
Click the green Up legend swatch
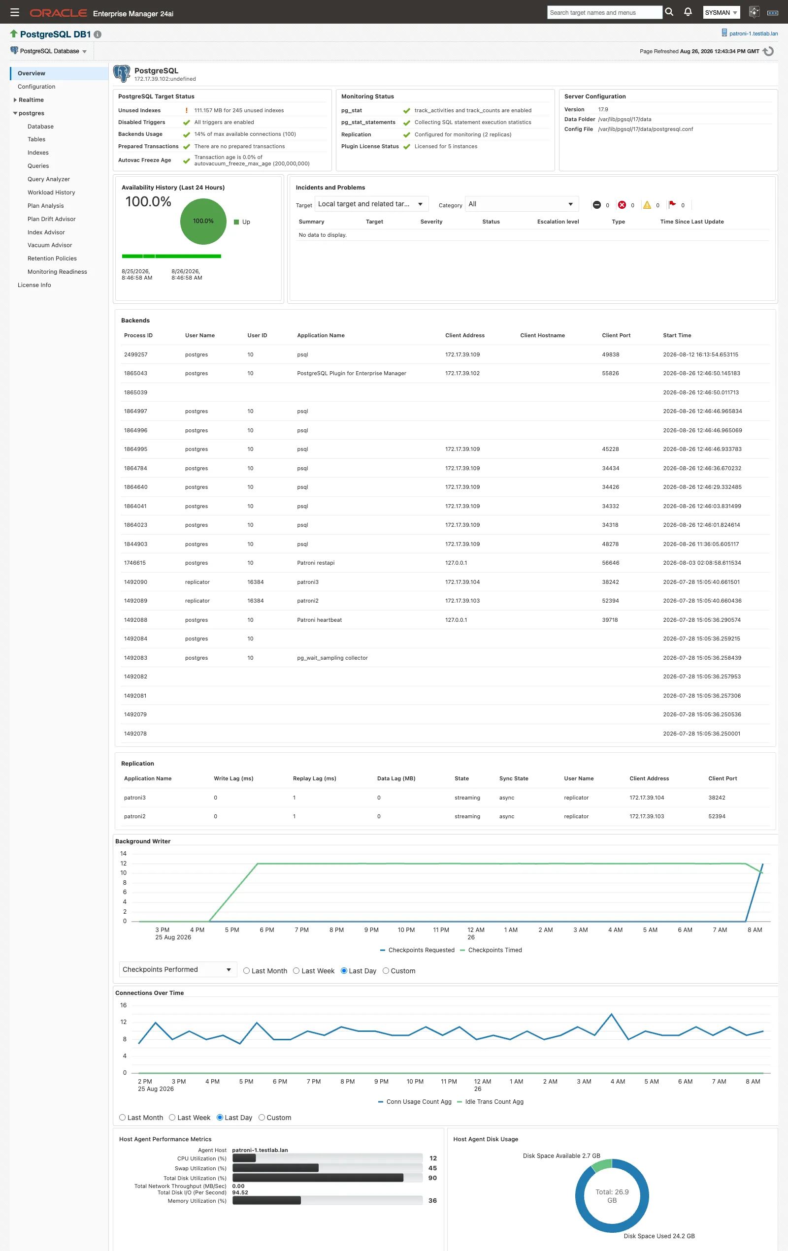(x=236, y=222)
